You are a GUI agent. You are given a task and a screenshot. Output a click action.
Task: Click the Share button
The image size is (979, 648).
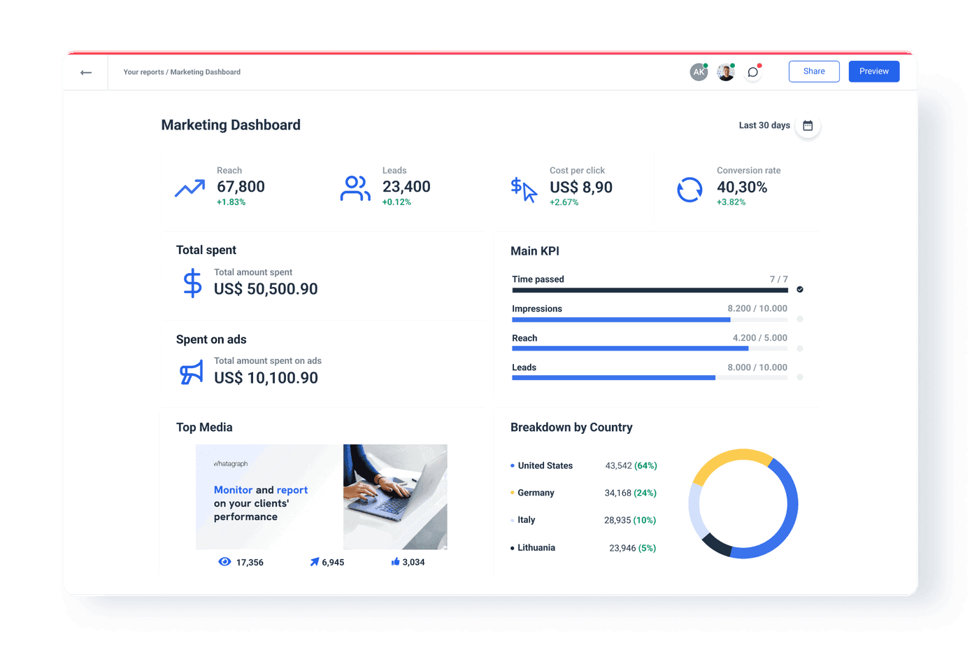(x=813, y=71)
